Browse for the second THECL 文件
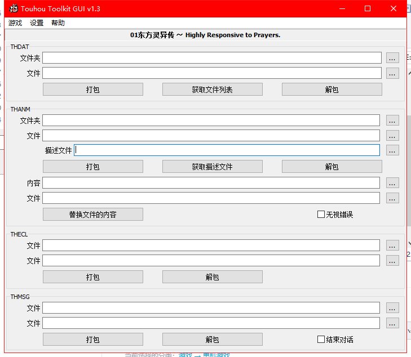Screen dimensions: 411x357 392,260
